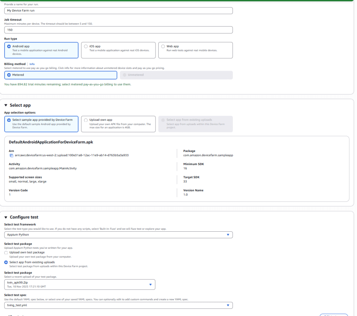Collapse the Configure test section
The image size is (357, 316).
coord(6,217)
